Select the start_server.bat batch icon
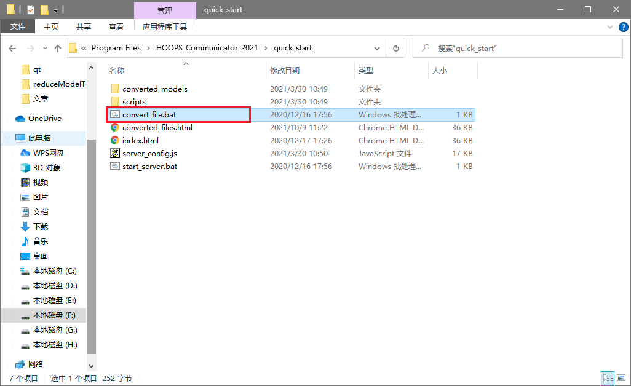 (115, 166)
